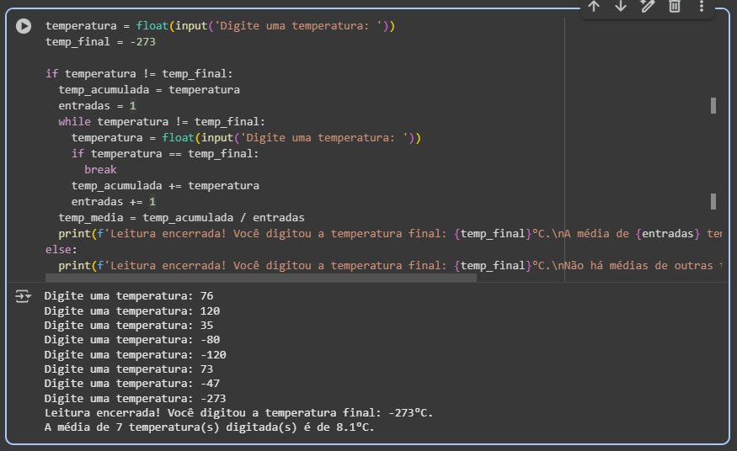The height and width of the screenshot is (451, 737).
Task: Click the 'temp_final = -273' code line
Action: pos(88,42)
